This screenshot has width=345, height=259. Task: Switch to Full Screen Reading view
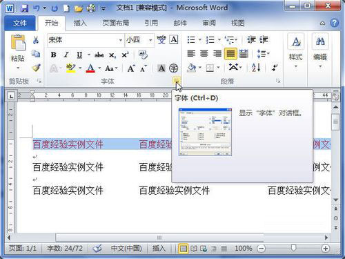point(194,249)
